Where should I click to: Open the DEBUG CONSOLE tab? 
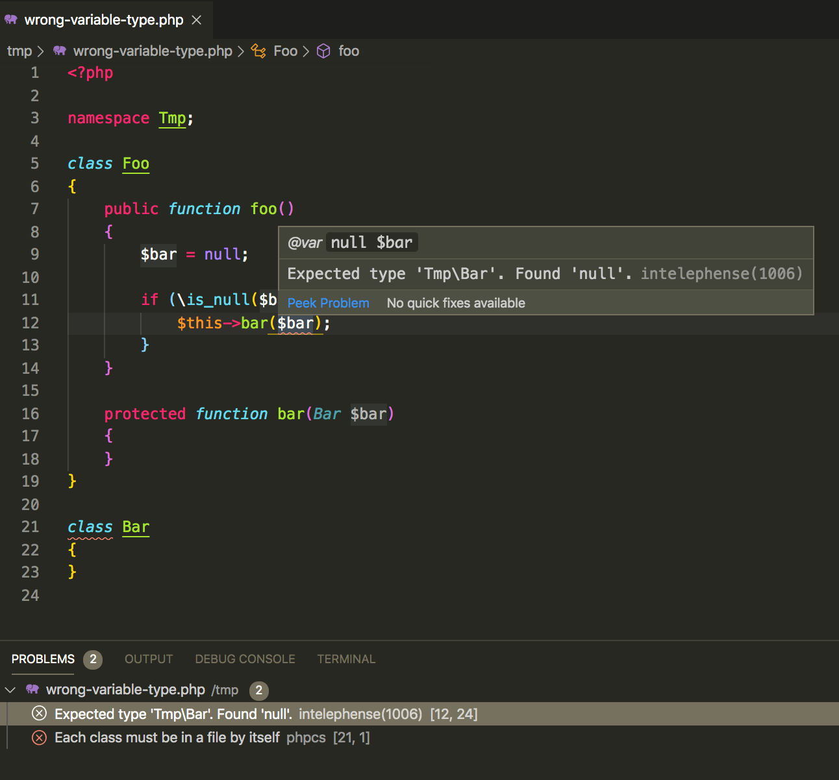pos(245,659)
